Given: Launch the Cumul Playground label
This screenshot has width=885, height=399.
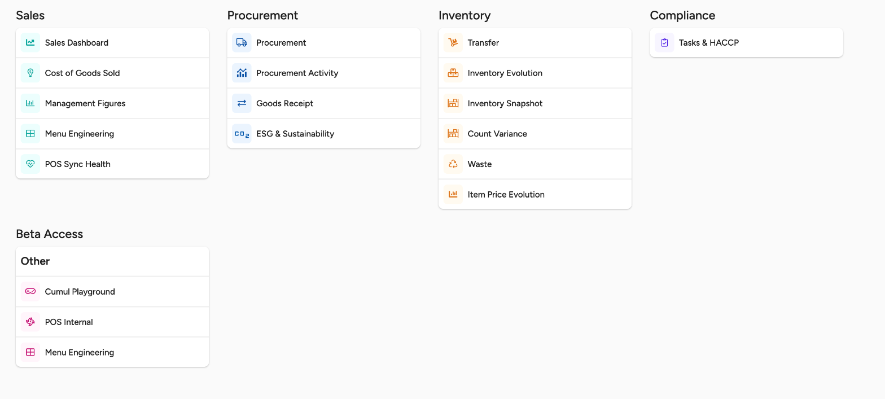Looking at the screenshot, I should [80, 292].
